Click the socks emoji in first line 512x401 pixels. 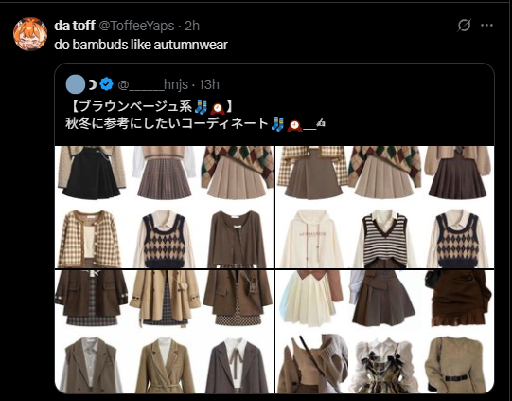(201, 107)
